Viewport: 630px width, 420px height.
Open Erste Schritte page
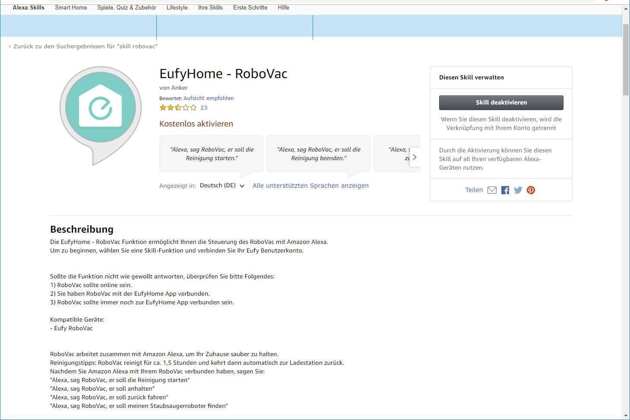click(250, 7)
